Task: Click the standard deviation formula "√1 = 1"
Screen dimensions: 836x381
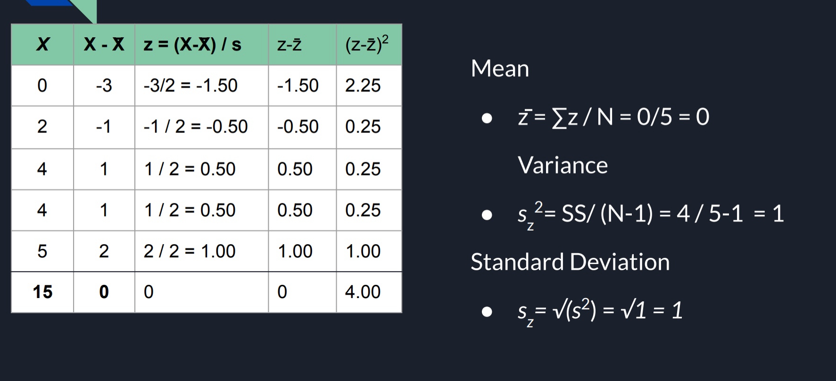Action: point(600,311)
